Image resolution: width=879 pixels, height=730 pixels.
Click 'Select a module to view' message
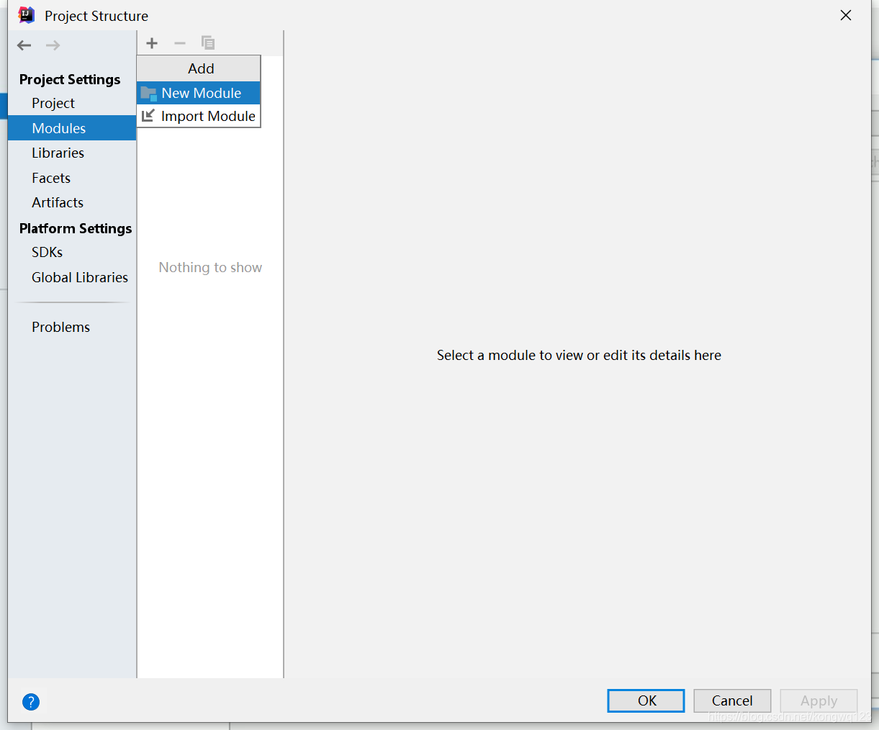pos(579,355)
